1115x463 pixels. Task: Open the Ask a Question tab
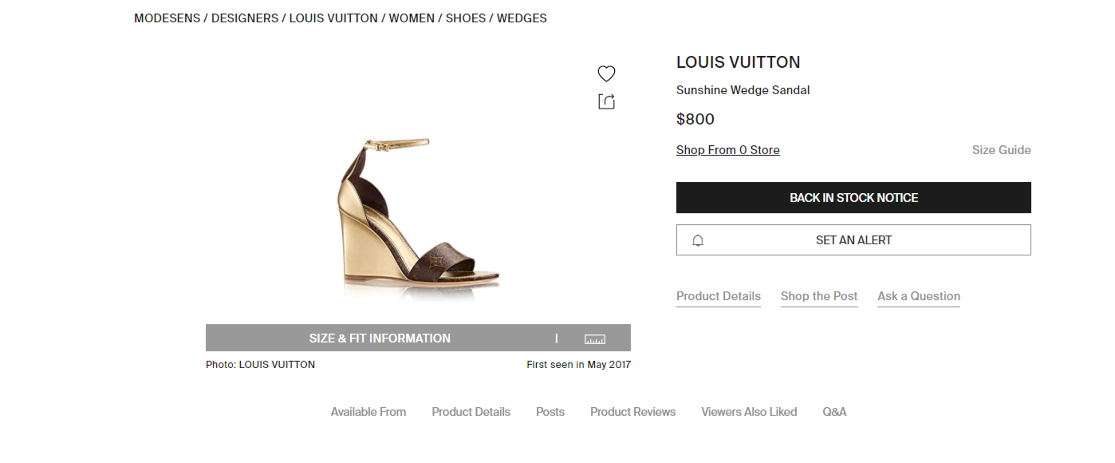tap(918, 296)
